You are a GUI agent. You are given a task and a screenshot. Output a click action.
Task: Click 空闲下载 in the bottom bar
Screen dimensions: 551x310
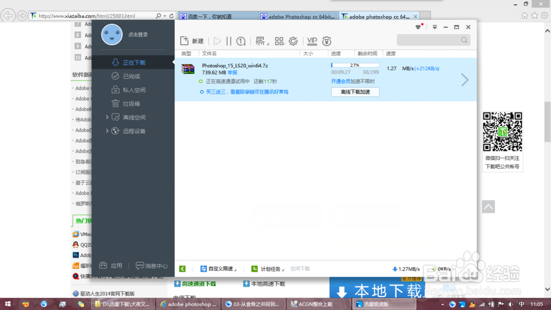point(300,269)
